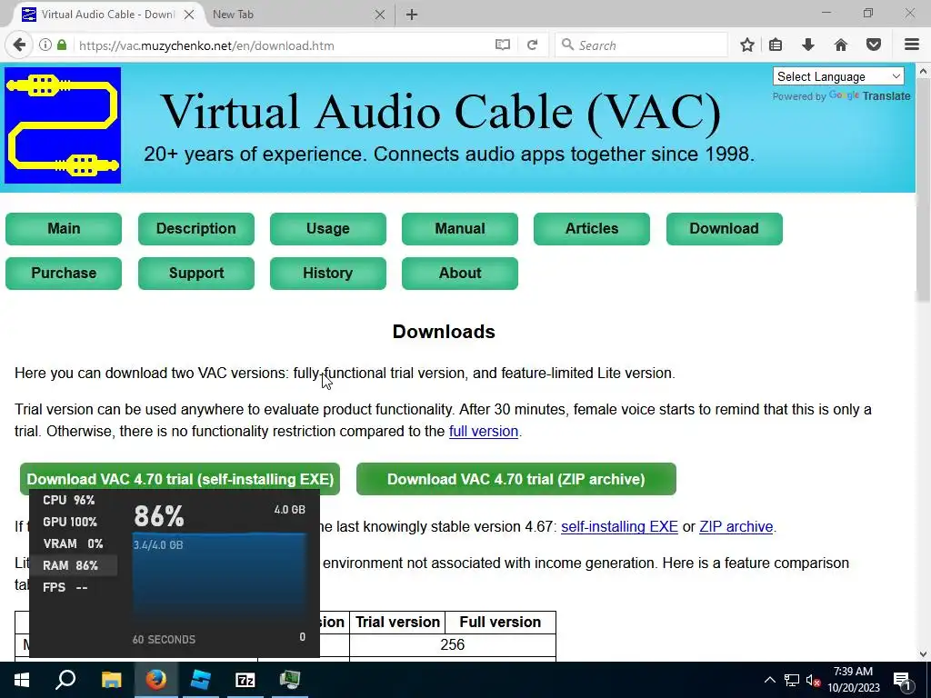Go back with the browser back arrow
The width and height of the screenshot is (931, 698).
(19, 45)
